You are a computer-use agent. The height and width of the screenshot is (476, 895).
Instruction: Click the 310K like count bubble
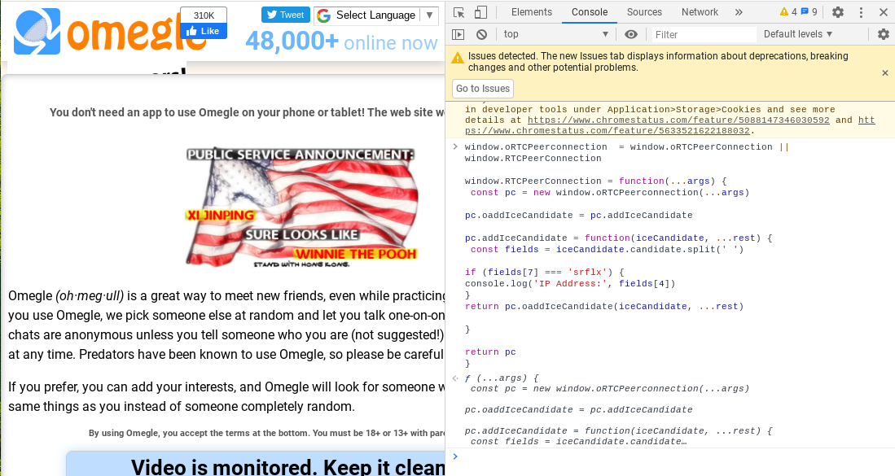pos(204,15)
